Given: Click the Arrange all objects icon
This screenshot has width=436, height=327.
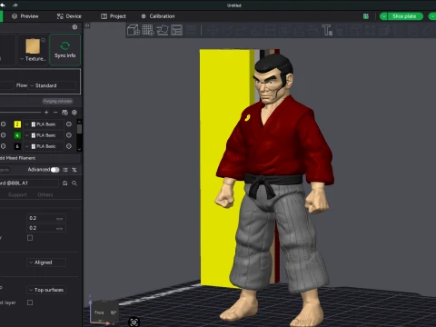Looking at the screenshot, I should pyautogui.click(x=176, y=30).
